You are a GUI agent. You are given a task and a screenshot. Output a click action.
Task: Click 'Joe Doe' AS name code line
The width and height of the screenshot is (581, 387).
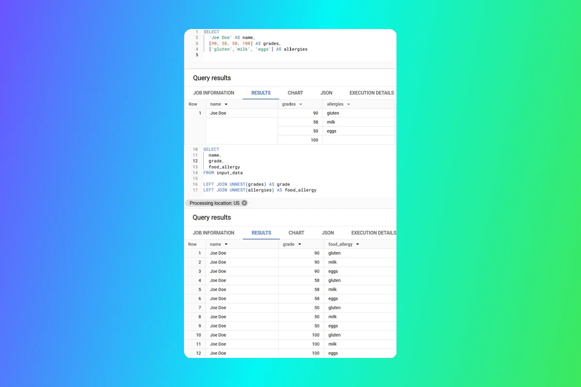(231, 38)
